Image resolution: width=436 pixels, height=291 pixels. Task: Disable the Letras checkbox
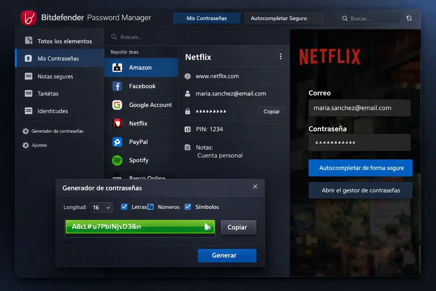[x=124, y=207]
